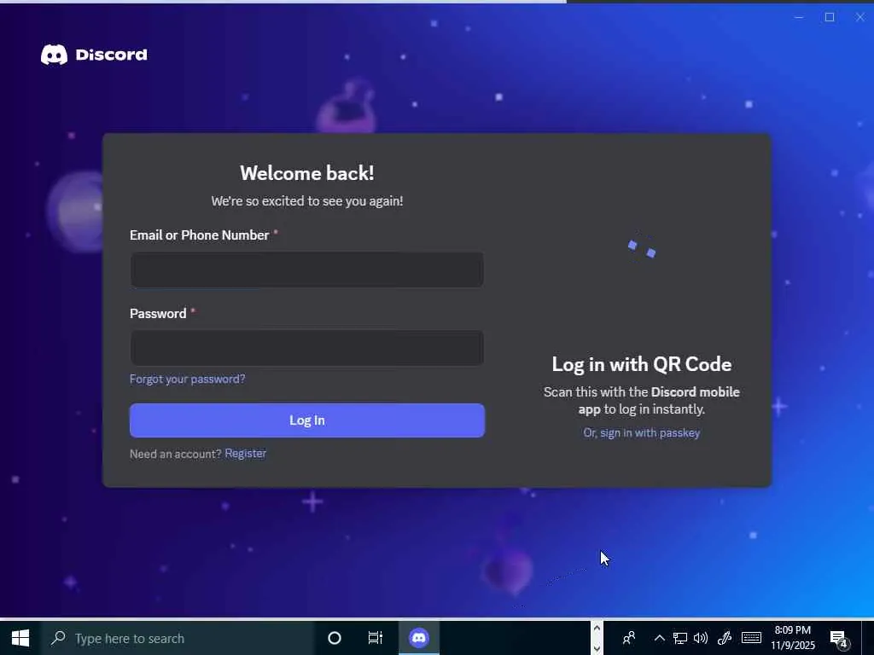Click the taskbar search box
The height and width of the screenshot is (655, 874).
click(178, 638)
